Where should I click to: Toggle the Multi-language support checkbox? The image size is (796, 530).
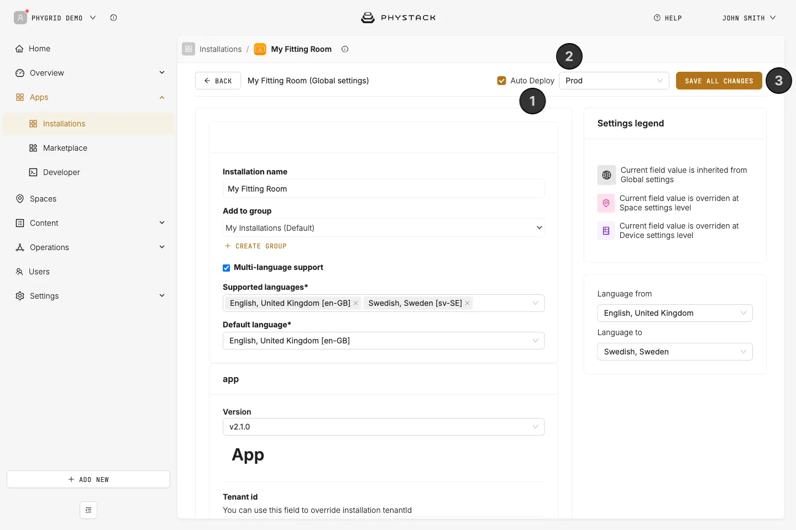pyautogui.click(x=227, y=268)
